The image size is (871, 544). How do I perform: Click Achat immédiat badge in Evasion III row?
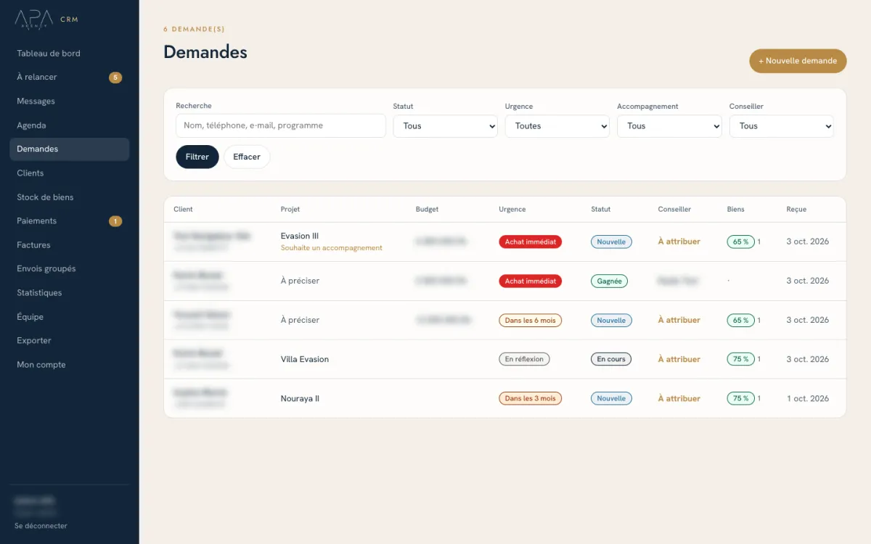coord(531,242)
